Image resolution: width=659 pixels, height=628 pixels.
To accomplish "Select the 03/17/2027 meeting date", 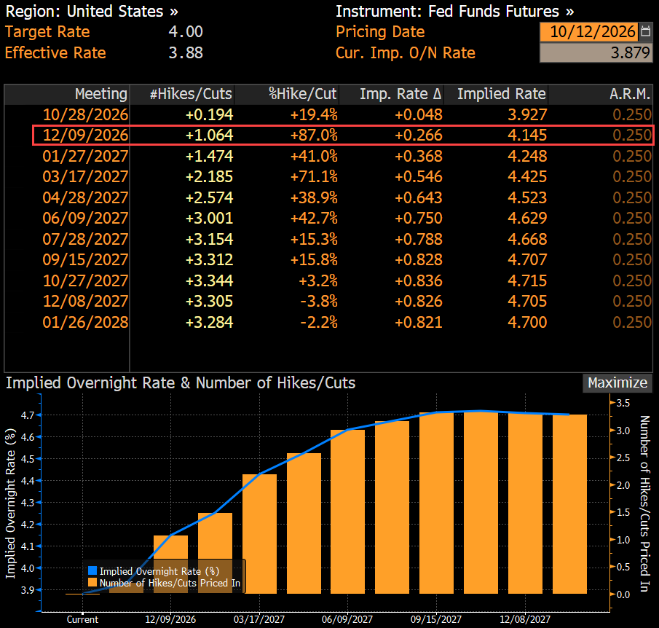I will [85, 176].
